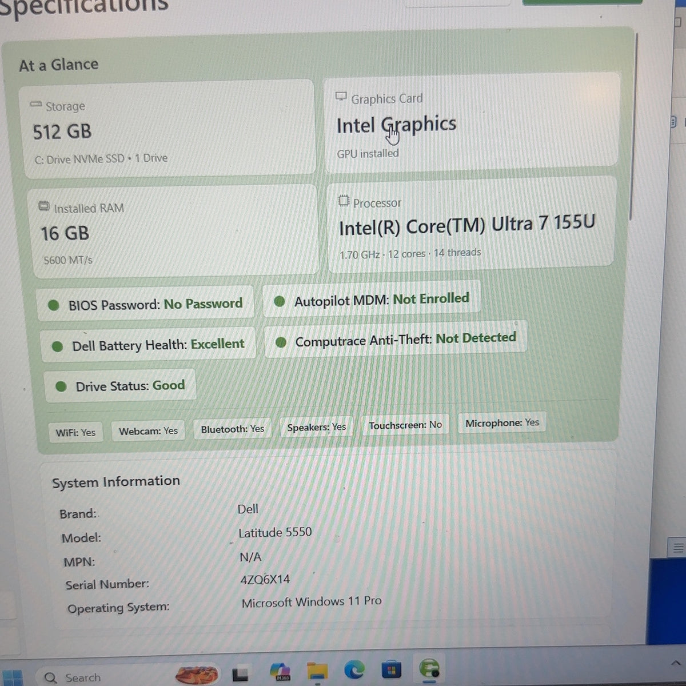Click the BIOS Password status badge
The image size is (686, 686).
pyautogui.click(x=146, y=304)
